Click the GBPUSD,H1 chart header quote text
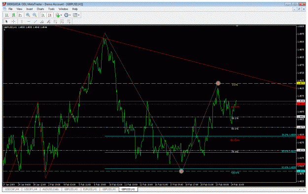 pyautogui.click(x=26, y=27)
